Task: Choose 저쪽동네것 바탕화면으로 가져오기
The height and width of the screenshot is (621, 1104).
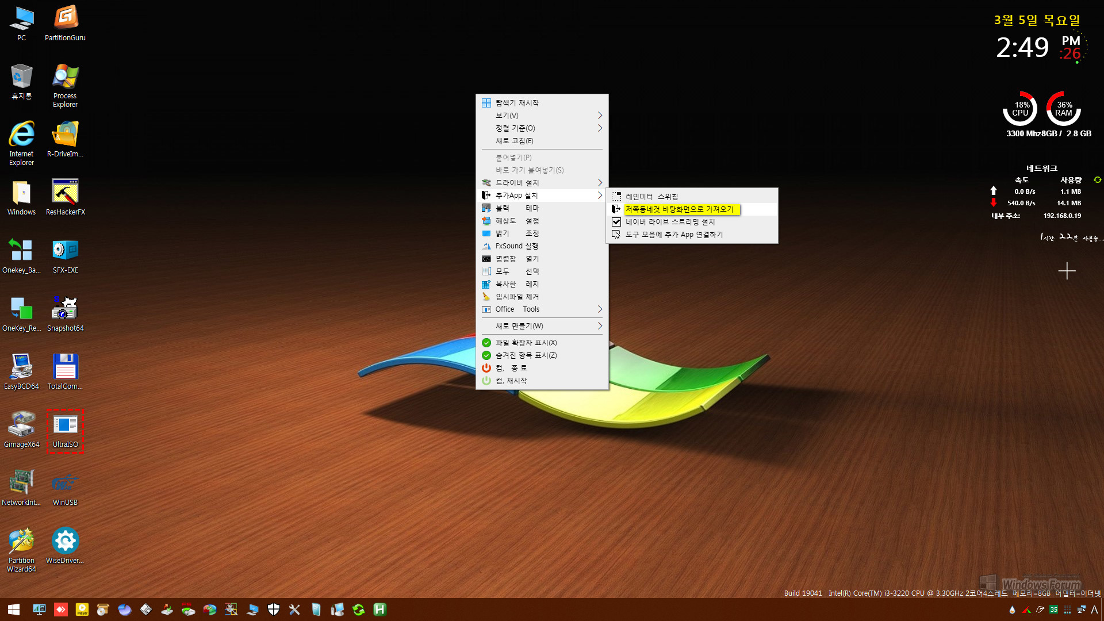Action: pos(692,209)
